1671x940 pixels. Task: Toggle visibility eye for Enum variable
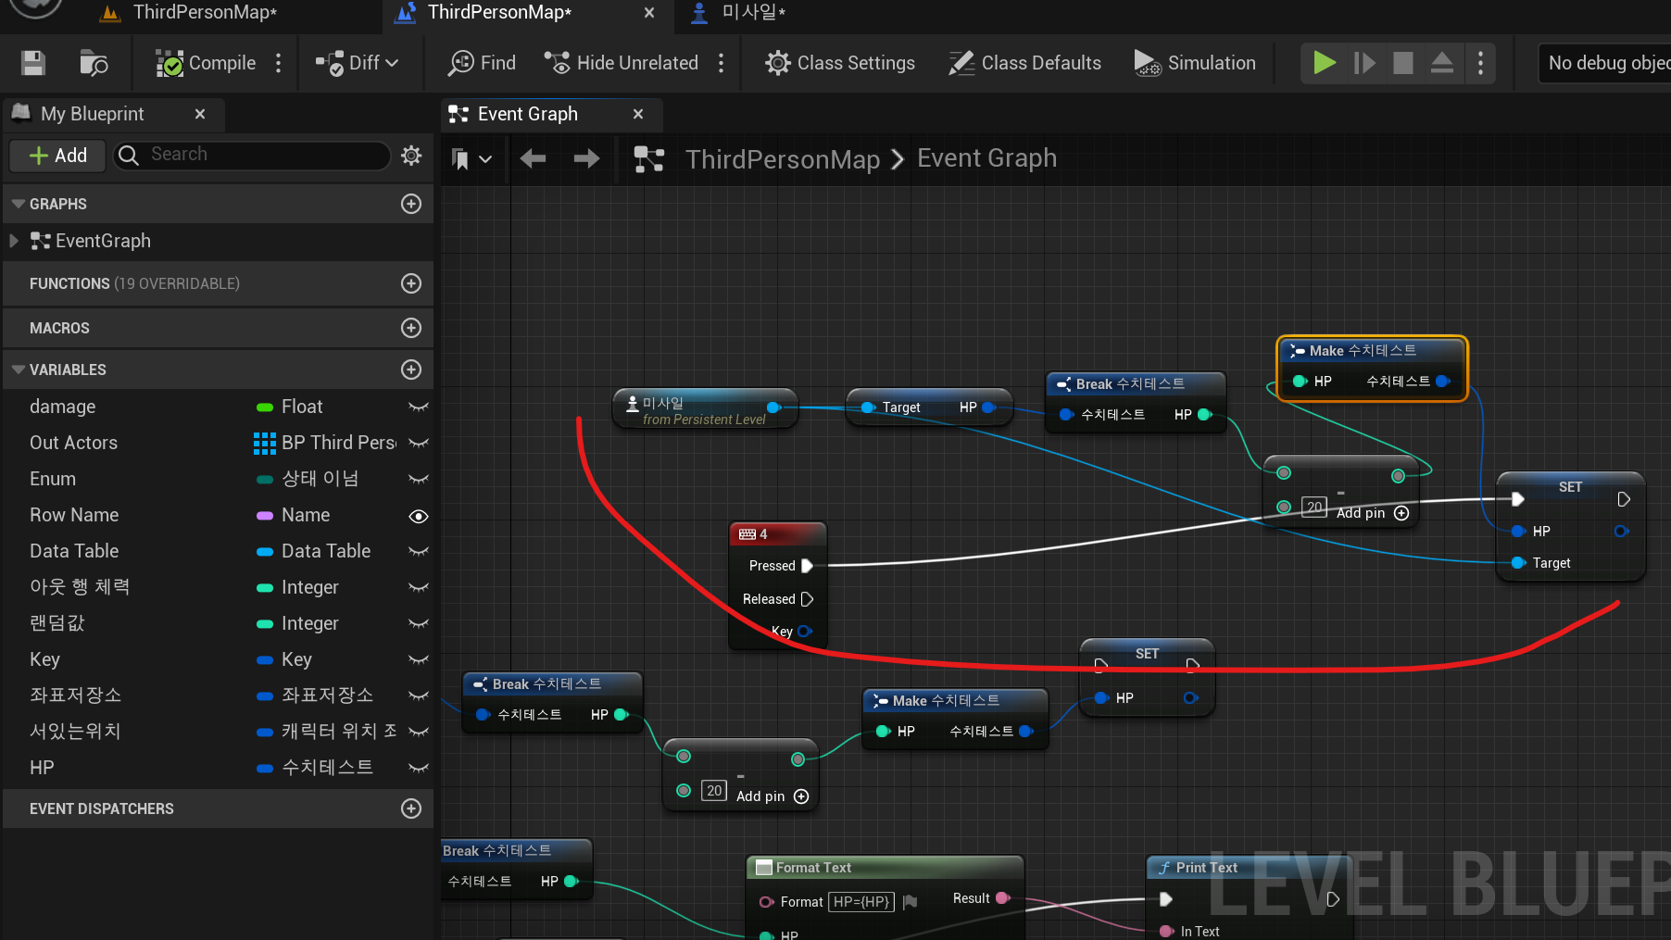pyautogui.click(x=419, y=479)
